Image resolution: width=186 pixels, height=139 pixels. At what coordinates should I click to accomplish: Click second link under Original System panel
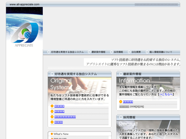[x=59, y=111]
